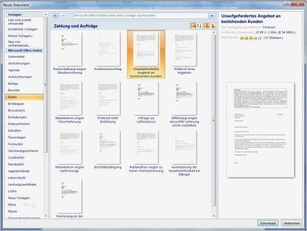Image resolution: width=307 pixels, height=231 pixels.
Task: Select the Erinnerung an die template
Action: (x=70, y=199)
